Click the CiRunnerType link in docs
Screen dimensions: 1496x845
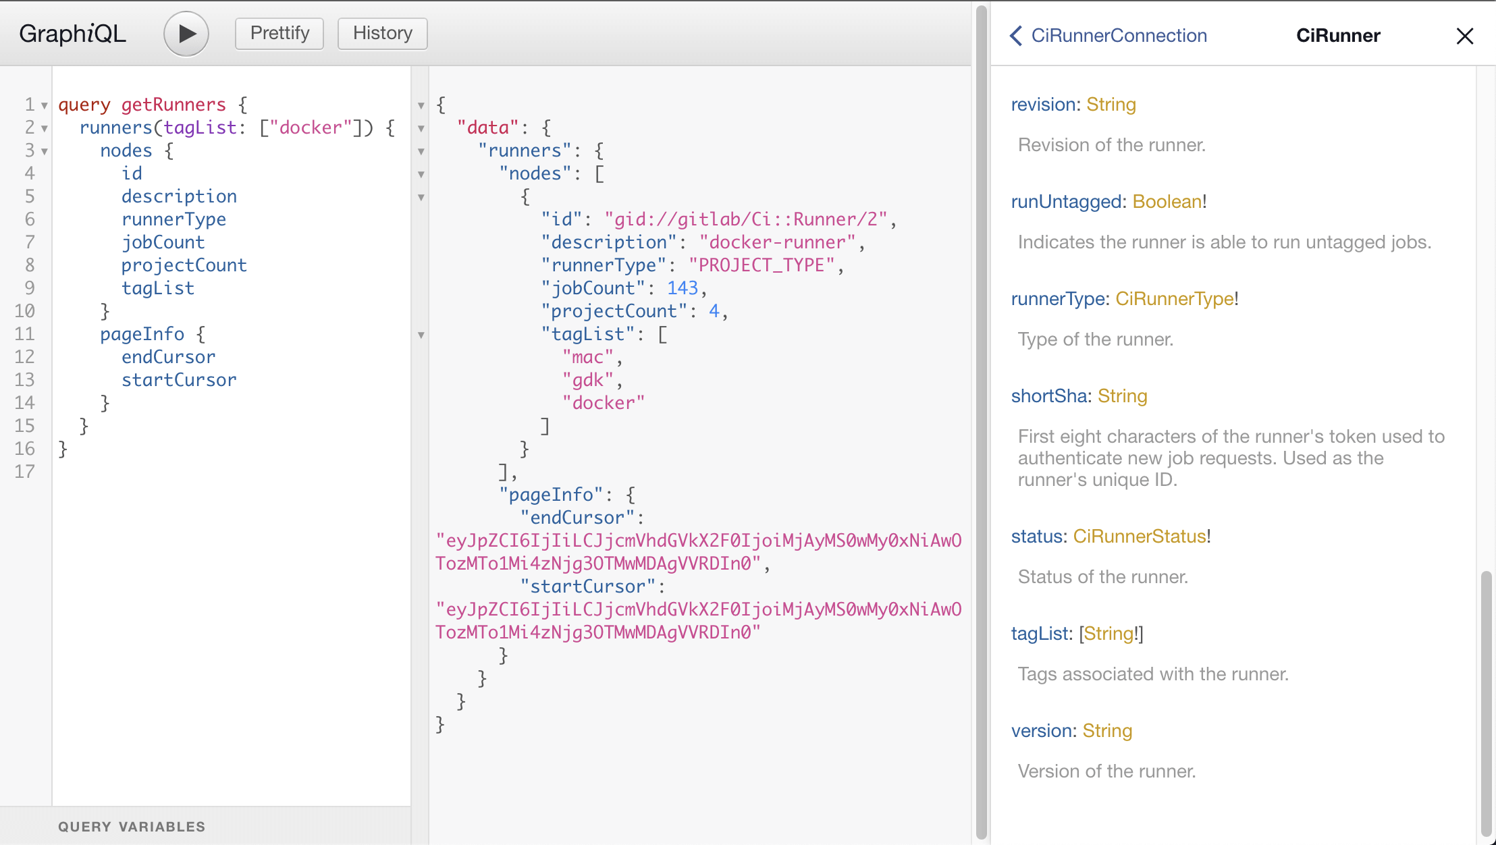(x=1175, y=299)
